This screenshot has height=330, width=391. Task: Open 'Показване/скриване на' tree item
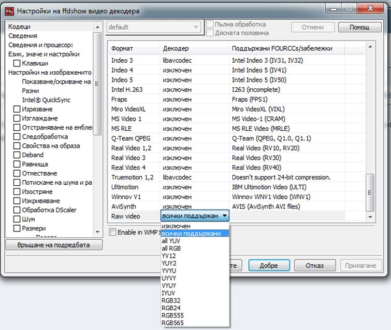(56, 81)
